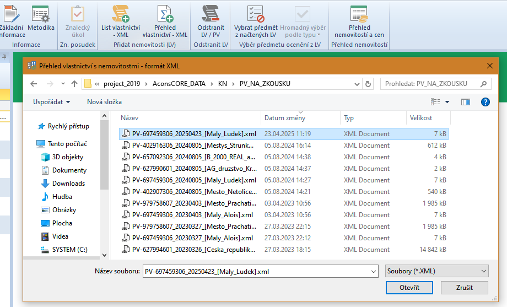507x307 pixels.
Task: Expand address bar path history dropdown
Action: click(357, 84)
